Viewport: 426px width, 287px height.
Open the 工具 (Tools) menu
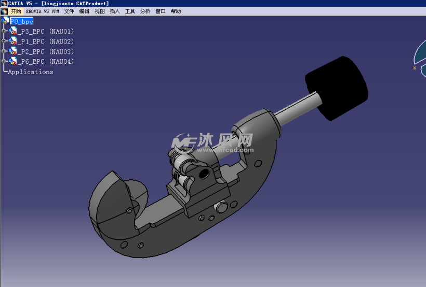pos(130,11)
